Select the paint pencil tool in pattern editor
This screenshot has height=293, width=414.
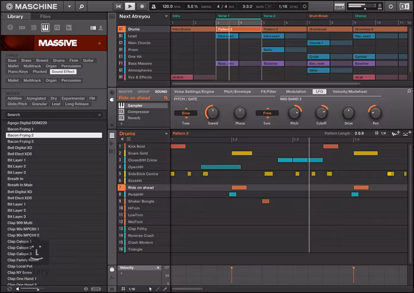[x=158, y=289]
